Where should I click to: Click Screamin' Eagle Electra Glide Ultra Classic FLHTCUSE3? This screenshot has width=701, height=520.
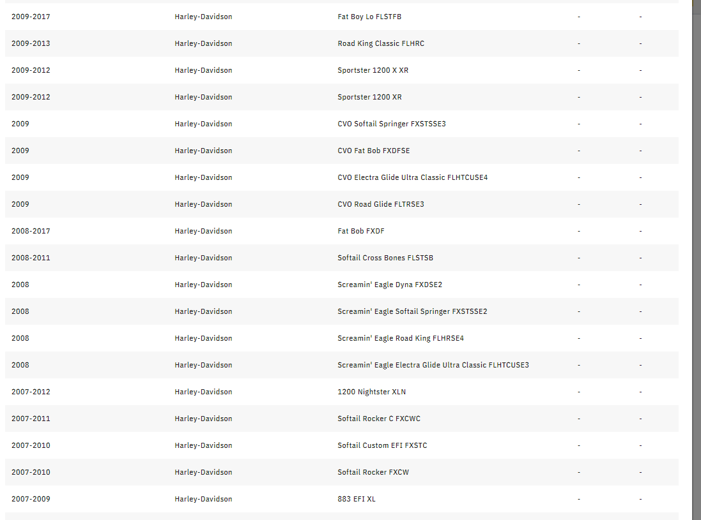433,365
